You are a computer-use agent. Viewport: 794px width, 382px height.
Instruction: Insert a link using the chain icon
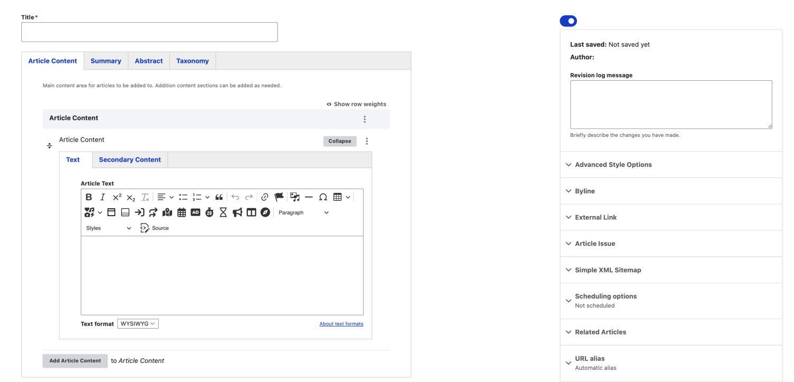265,197
